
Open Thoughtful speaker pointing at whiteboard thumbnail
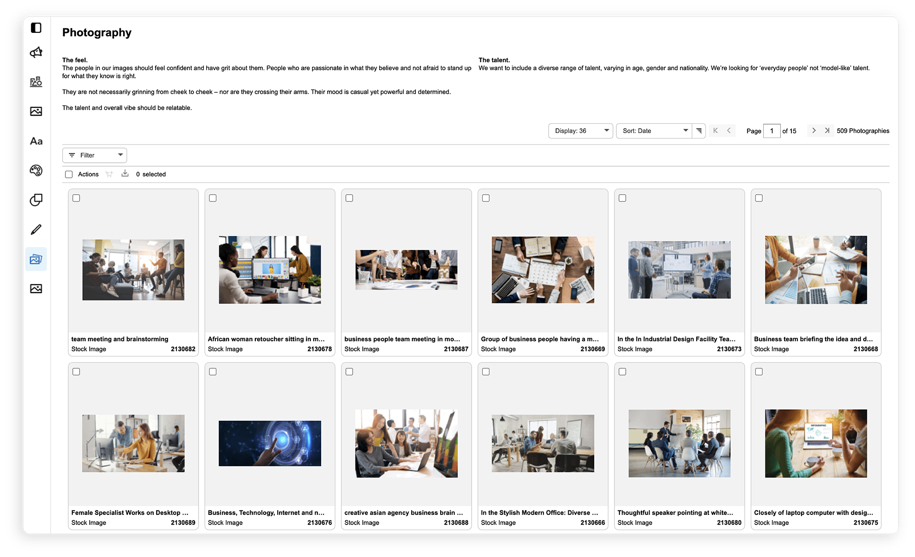(x=679, y=443)
